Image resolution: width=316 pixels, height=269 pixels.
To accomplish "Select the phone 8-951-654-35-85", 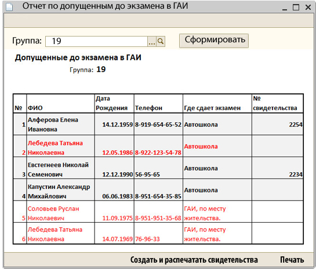I will click(158, 197).
